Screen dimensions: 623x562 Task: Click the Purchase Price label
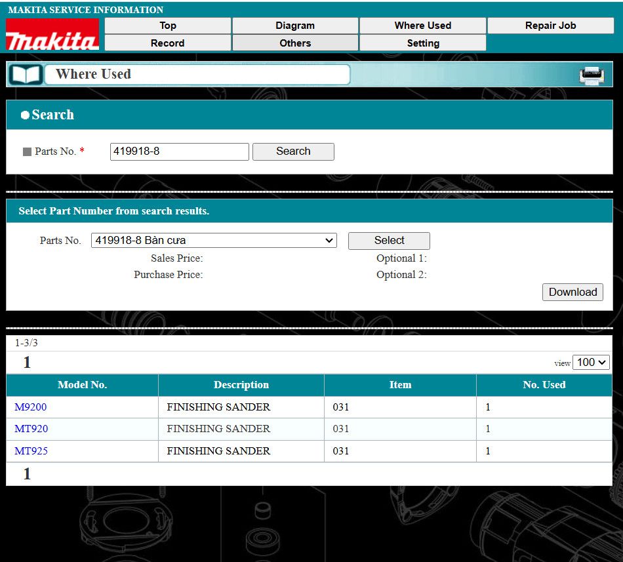[x=169, y=275]
